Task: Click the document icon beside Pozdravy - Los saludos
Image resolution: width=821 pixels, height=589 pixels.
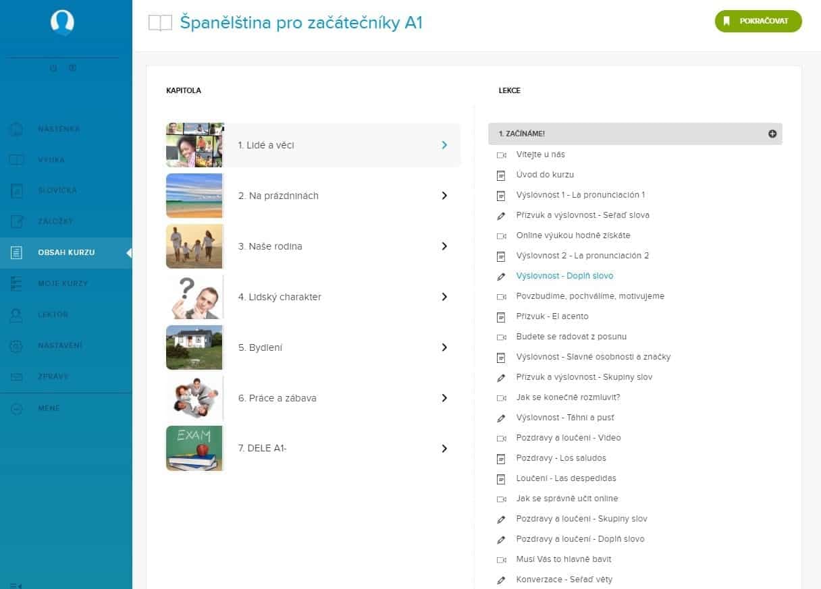Action: point(501,458)
